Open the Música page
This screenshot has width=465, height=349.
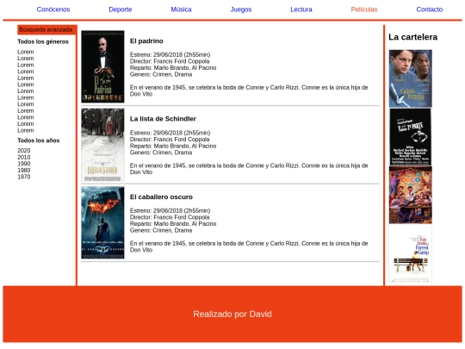coord(181,9)
